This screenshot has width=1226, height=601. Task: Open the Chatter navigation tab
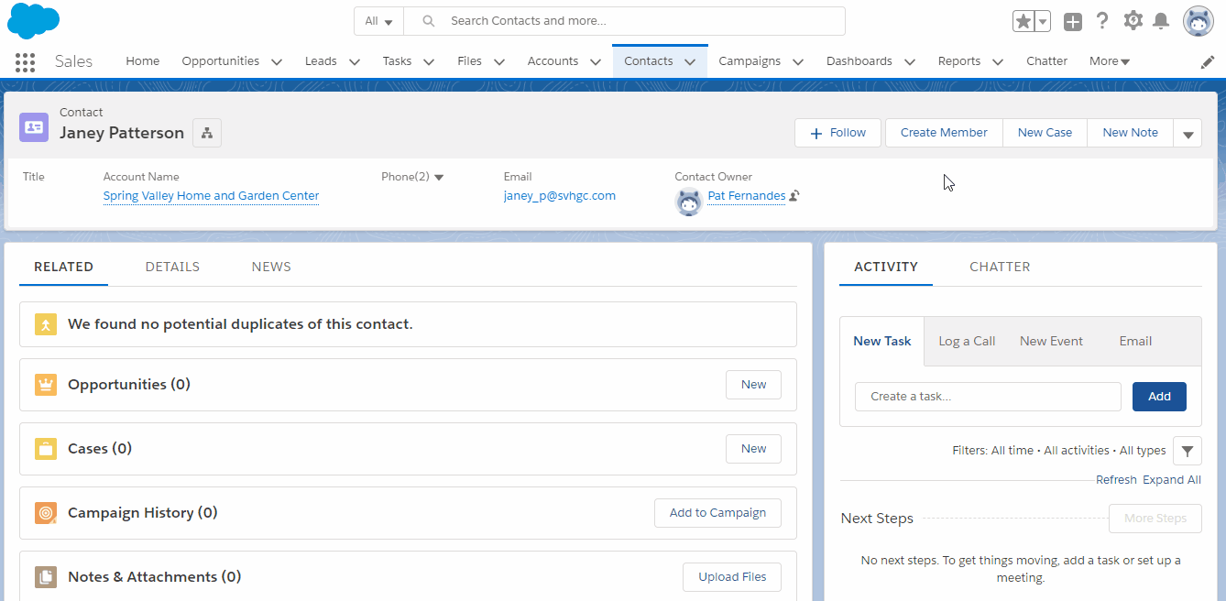[x=1046, y=61]
